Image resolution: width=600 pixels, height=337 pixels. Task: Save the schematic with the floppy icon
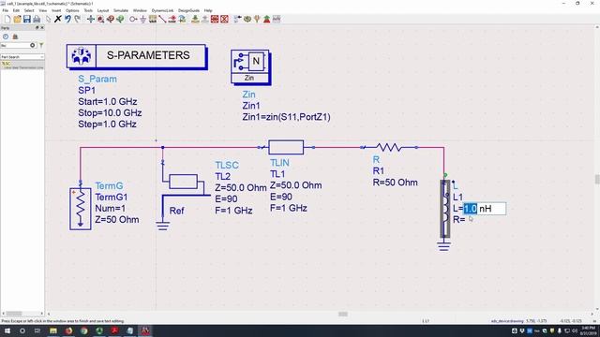[27, 19]
